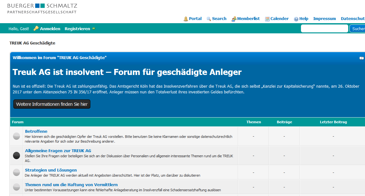365x196 pixels.
Task: Collapse the Willkommen forum category
Action: click(x=362, y=58)
